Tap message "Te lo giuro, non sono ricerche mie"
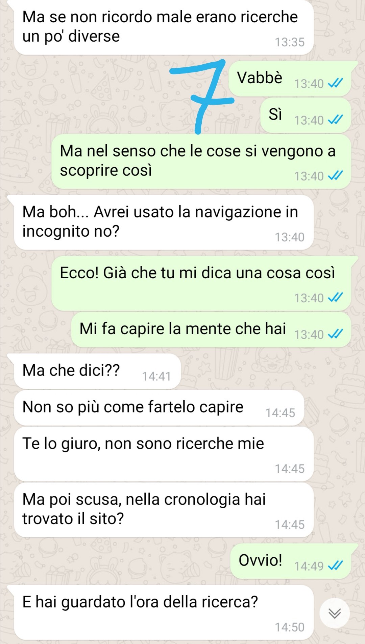This screenshot has width=365, height=644. (164, 454)
